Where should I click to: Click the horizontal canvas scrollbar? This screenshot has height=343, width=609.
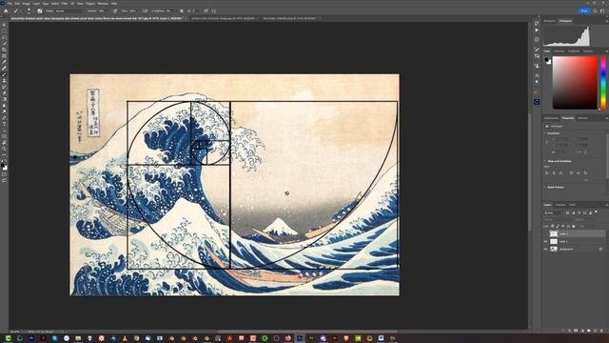306,332
